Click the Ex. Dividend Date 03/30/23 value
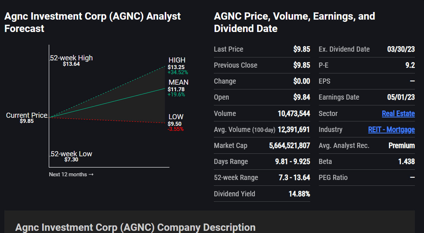Viewport: 424px width, 233px height. (401, 49)
